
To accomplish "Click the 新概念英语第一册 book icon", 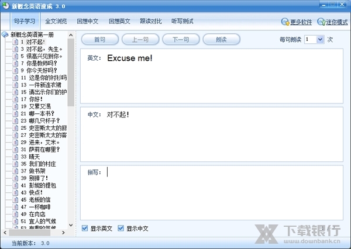I will (x=5, y=34).
